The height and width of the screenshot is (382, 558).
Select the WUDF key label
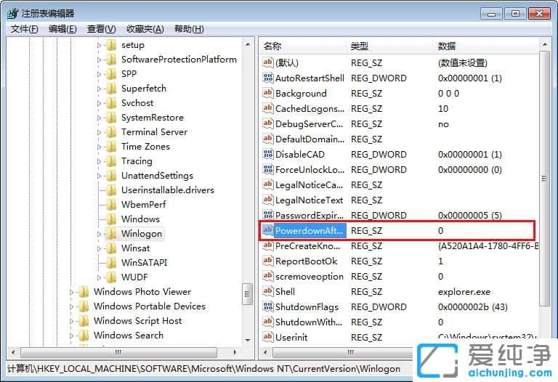[x=134, y=277]
